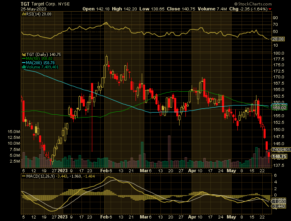Click the 25-May-2023 date label
Viewport: 291px width, 221px height.
click(34, 9)
